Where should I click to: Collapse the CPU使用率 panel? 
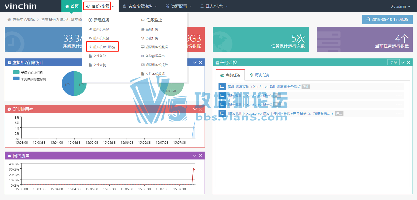point(195,109)
